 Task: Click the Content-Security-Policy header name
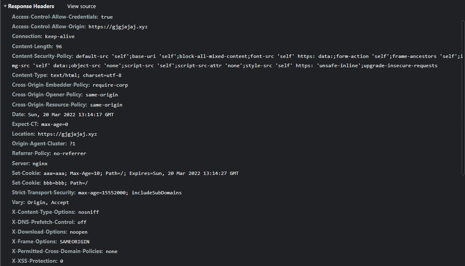[x=42, y=56]
